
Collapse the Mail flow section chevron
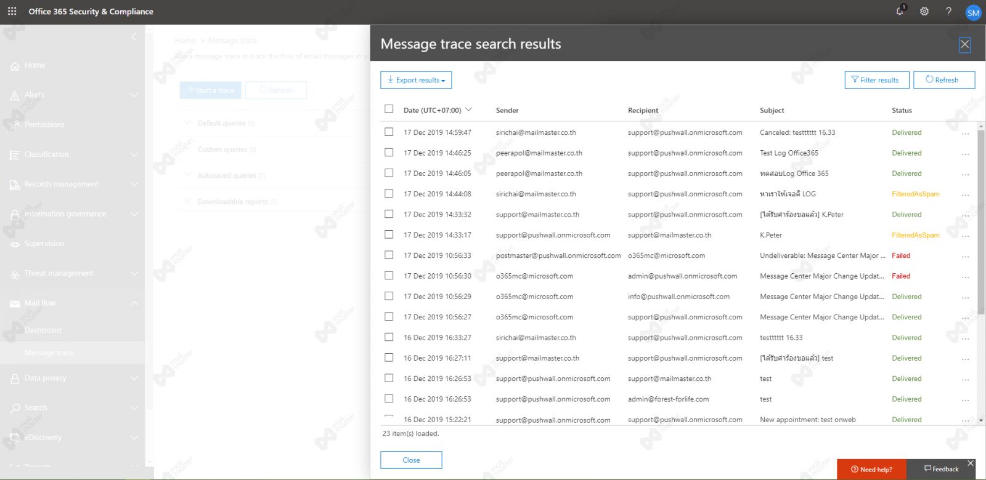pos(134,303)
